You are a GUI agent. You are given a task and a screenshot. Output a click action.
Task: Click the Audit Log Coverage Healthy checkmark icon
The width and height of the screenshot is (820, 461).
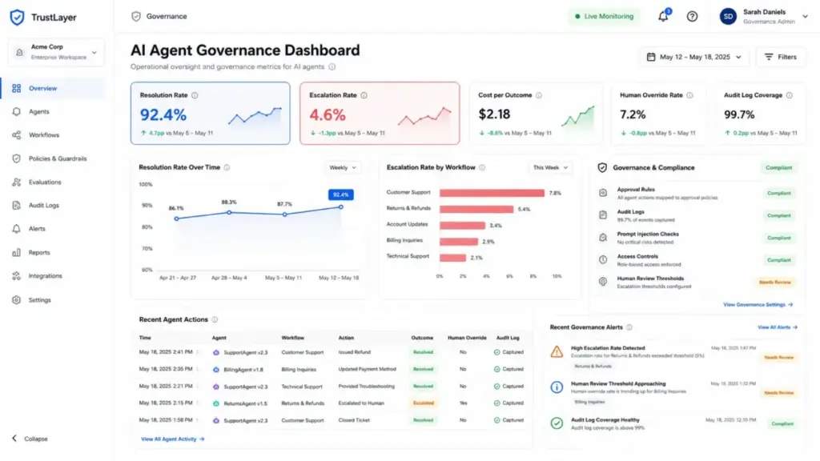click(557, 423)
